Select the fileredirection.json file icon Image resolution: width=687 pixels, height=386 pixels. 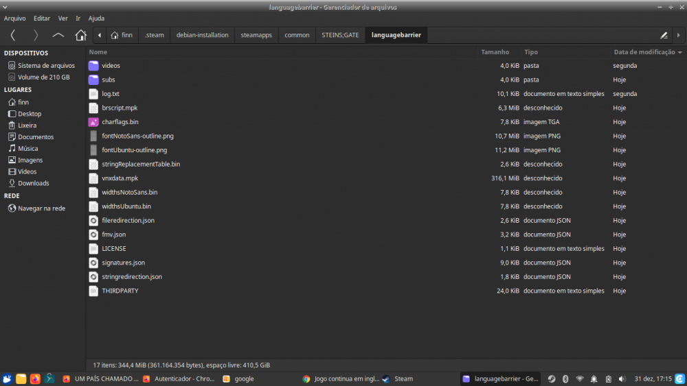point(93,220)
